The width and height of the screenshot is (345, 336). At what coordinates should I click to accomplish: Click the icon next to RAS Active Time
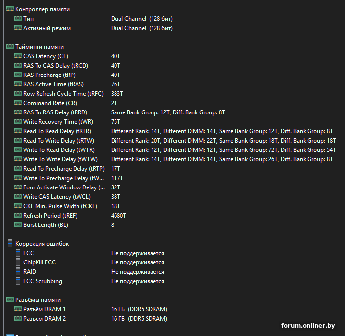(x=18, y=84)
